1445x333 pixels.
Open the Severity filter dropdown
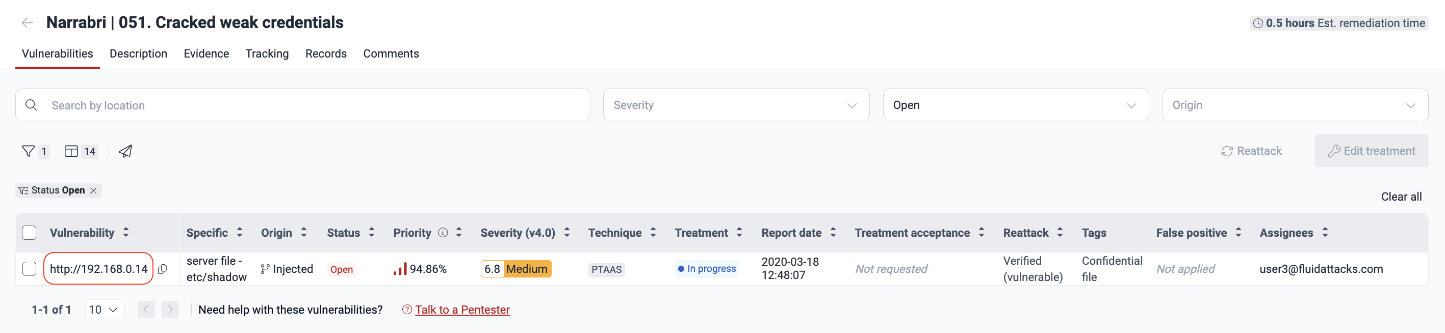click(735, 105)
